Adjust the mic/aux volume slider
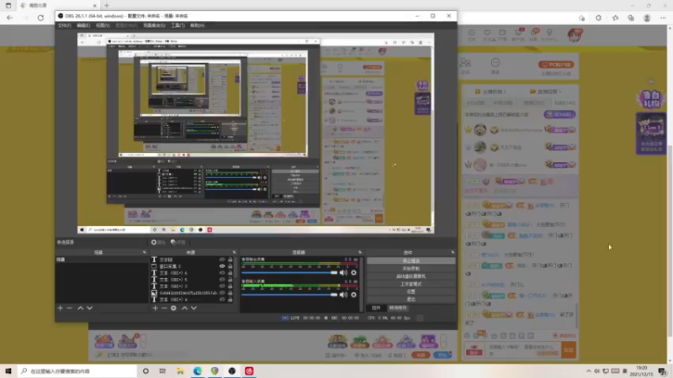The height and width of the screenshot is (378, 673). point(289,295)
